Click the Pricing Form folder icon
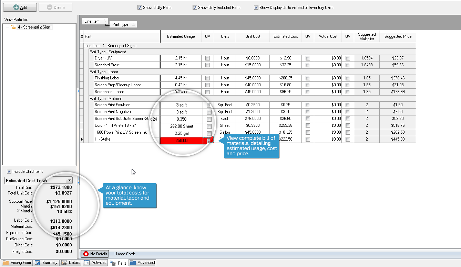Image resolution: width=461 pixels, height=267 pixels. 6,263
